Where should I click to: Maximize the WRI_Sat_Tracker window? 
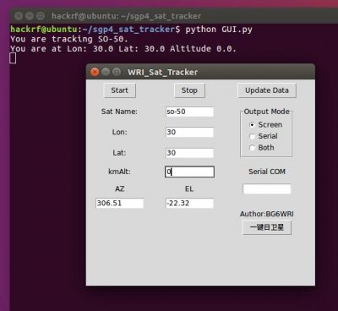[117, 72]
